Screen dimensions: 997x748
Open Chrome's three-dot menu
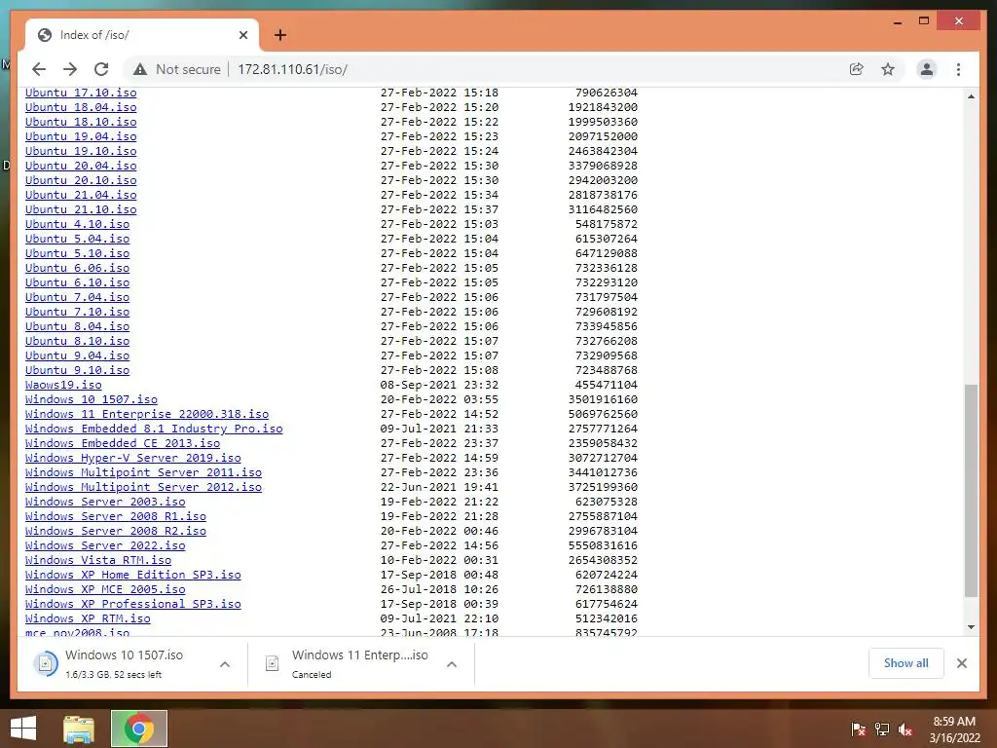click(x=958, y=69)
